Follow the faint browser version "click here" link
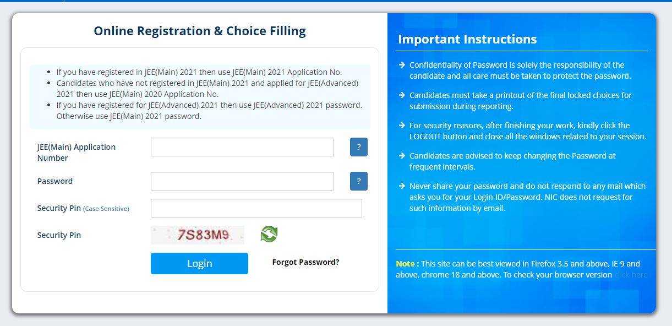Viewport: 672px width, 326px height. pos(631,275)
